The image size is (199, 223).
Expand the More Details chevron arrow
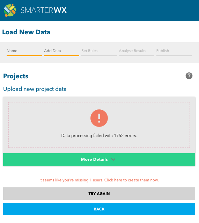tap(113, 159)
